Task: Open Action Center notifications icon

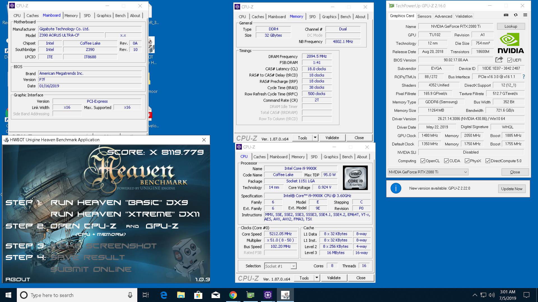Action: tap(527, 295)
